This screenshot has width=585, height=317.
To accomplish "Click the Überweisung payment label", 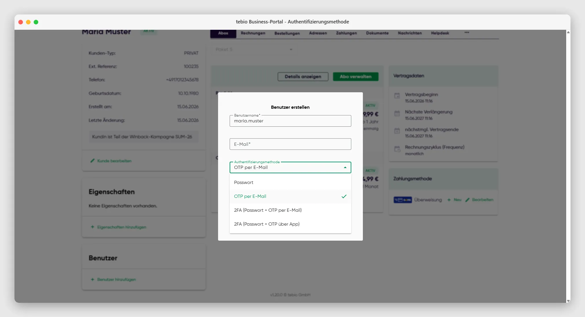I will [x=428, y=200].
